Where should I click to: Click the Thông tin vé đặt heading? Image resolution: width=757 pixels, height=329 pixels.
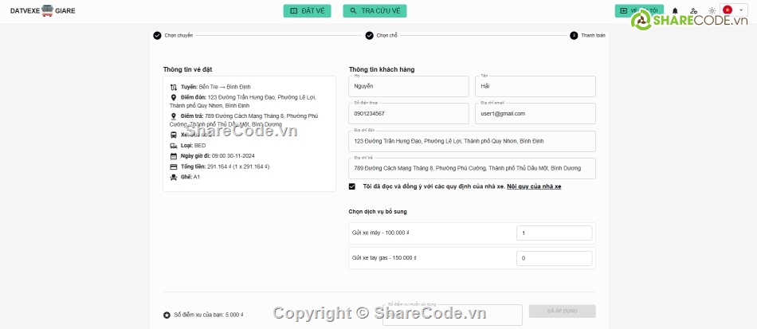point(187,69)
